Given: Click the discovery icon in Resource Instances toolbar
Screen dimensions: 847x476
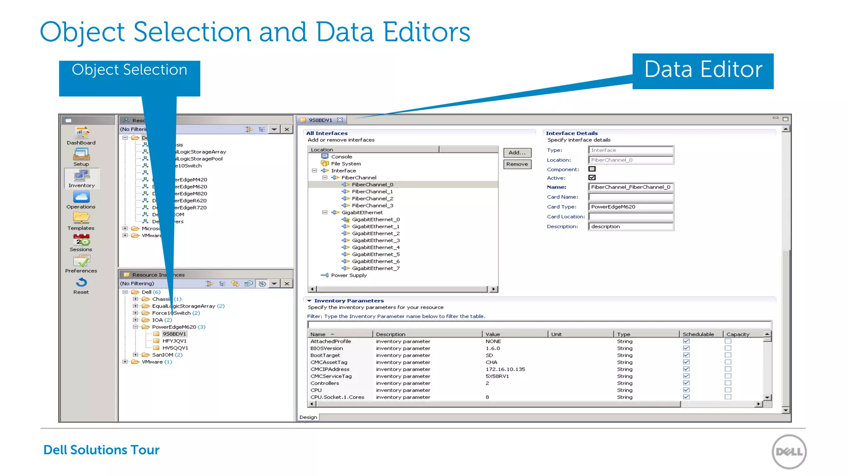Looking at the screenshot, I should click(249, 283).
